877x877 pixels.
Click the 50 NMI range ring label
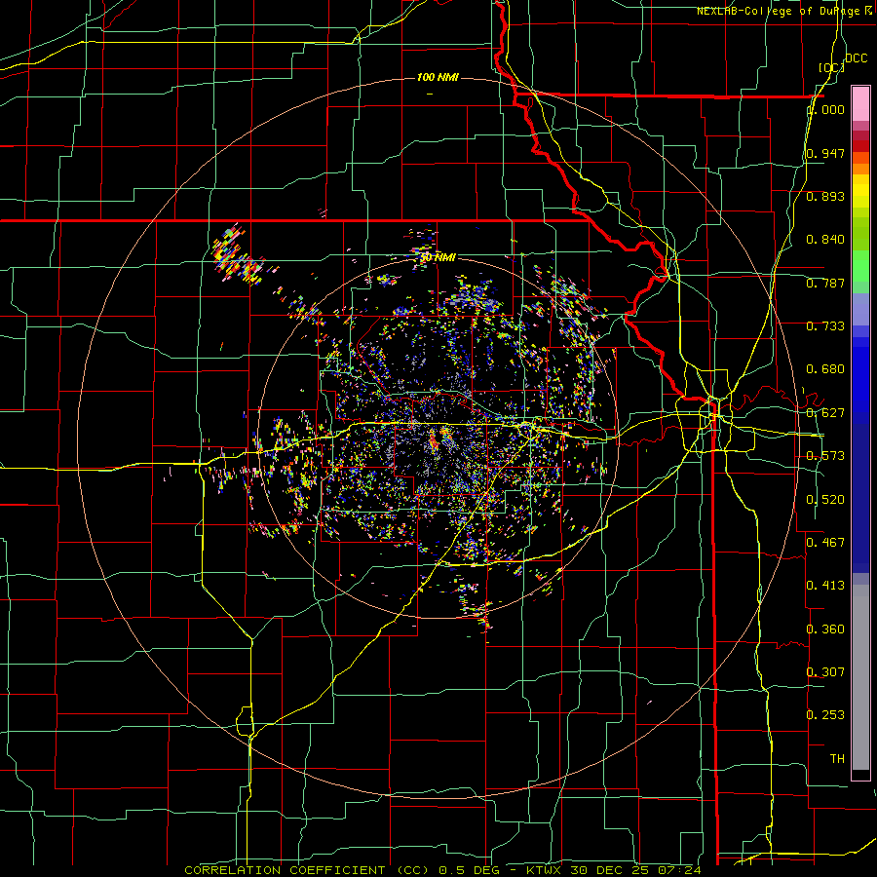pyautogui.click(x=438, y=257)
